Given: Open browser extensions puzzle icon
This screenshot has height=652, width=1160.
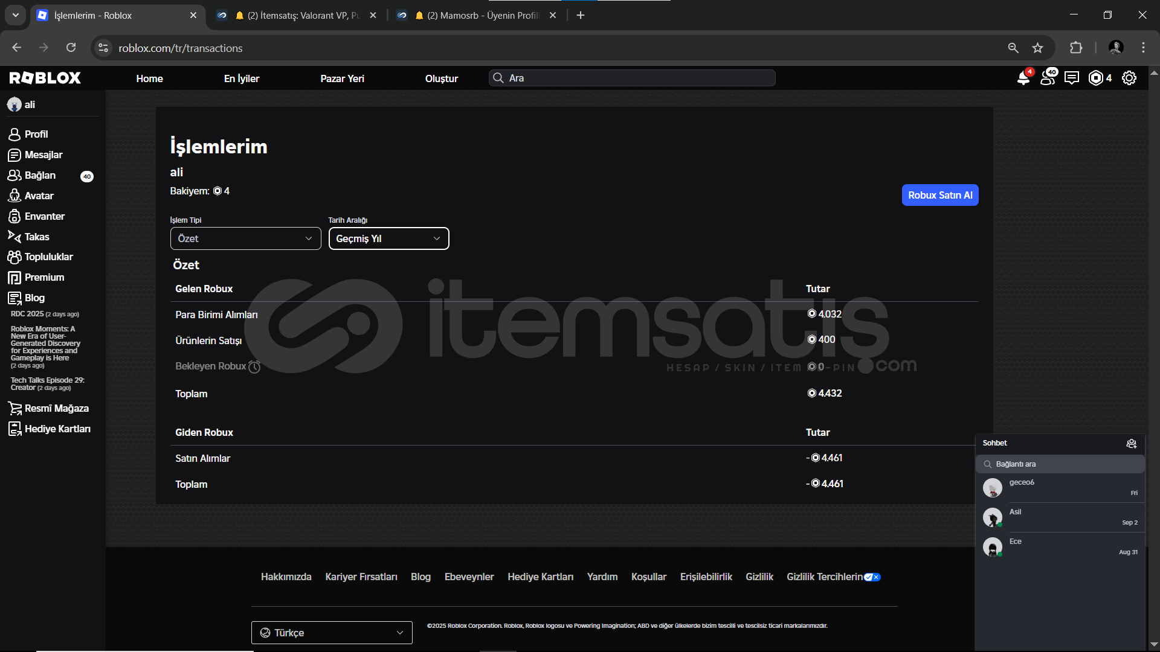Looking at the screenshot, I should pos(1076,48).
